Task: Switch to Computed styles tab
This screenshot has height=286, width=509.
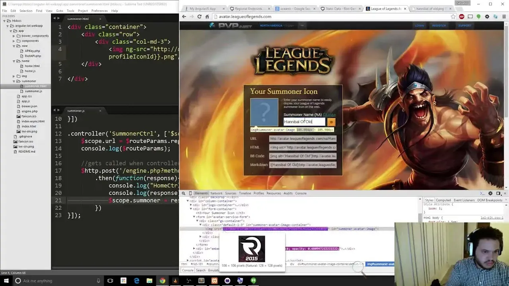Action: 443,200
